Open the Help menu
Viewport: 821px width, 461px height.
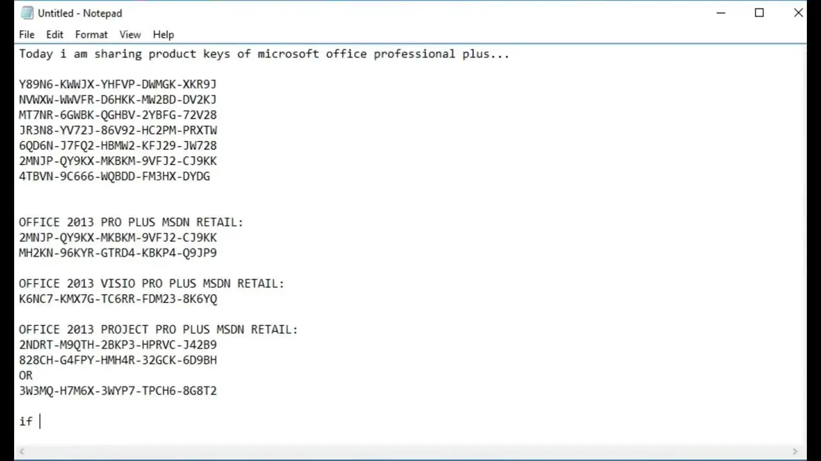(164, 35)
